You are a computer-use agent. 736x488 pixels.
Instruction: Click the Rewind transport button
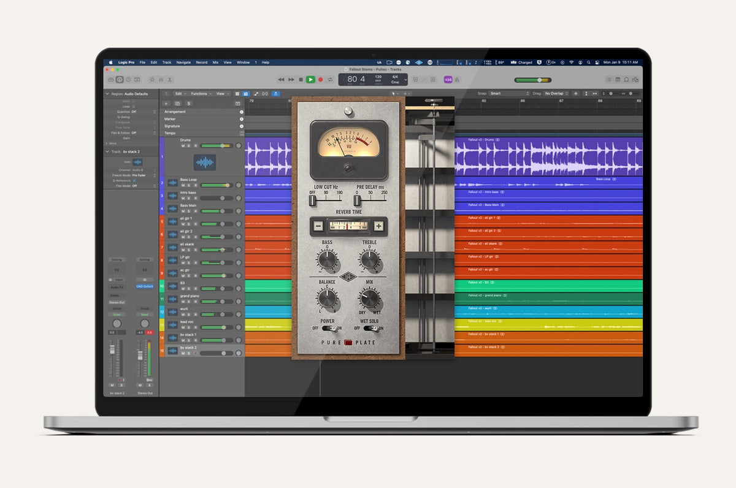tap(281, 80)
